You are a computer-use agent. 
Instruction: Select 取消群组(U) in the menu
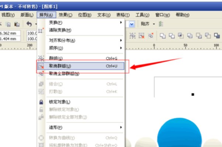coord(81,66)
